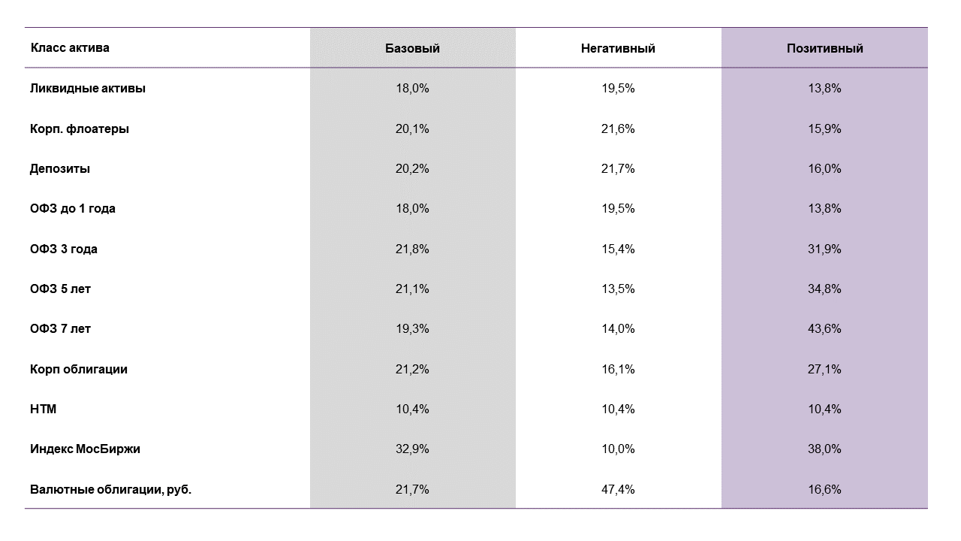Image resolution: width=961 pixels, height=541 pixels.
Task: Click the "Индекс МосБиржи" row label
Action: click(85, 449)
